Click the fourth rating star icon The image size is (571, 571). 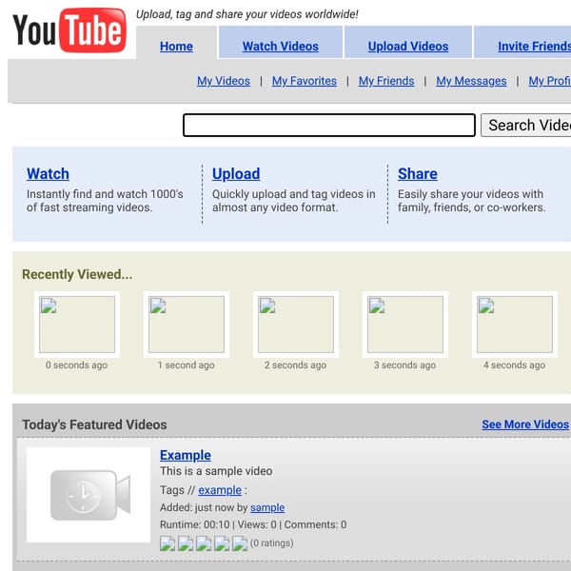coord(222,543)
